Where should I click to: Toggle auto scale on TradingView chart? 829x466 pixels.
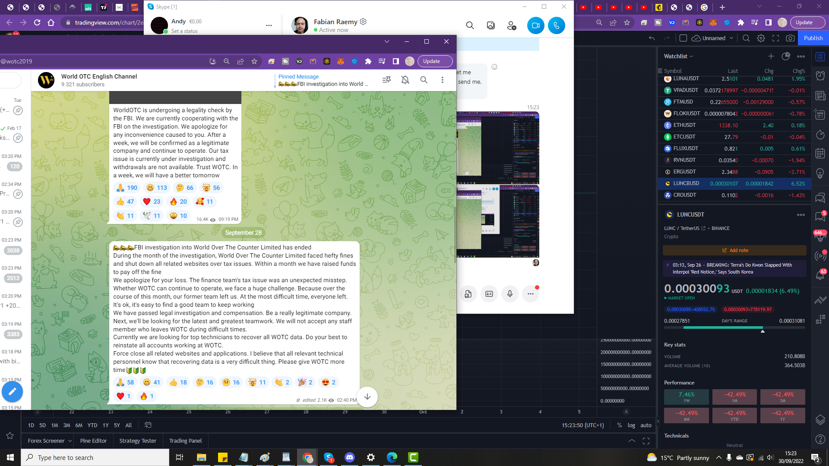(646, 425)
